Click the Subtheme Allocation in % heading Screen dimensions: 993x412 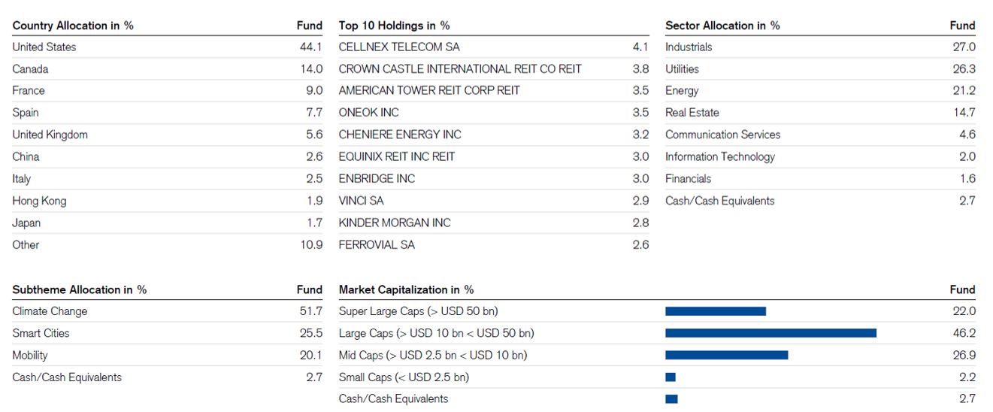tap(80, 289)
